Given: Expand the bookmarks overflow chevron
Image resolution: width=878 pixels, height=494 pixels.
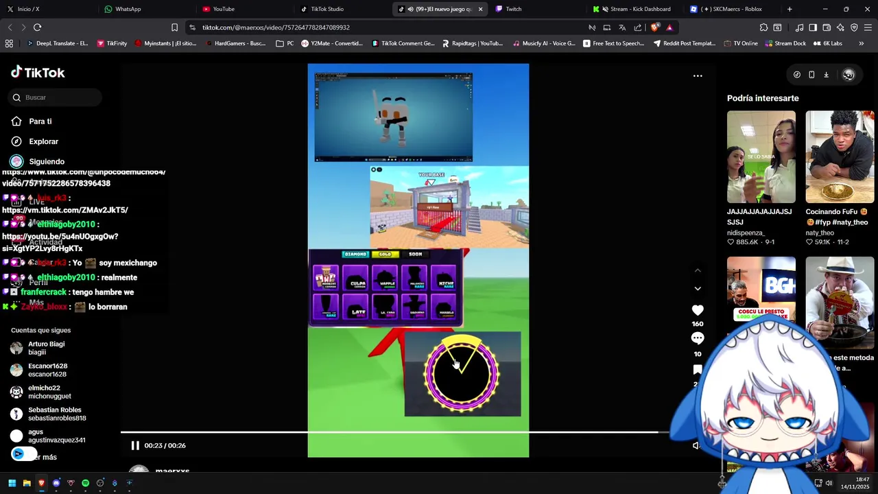Looking at the screenshot, I should (x=861, y=43).
